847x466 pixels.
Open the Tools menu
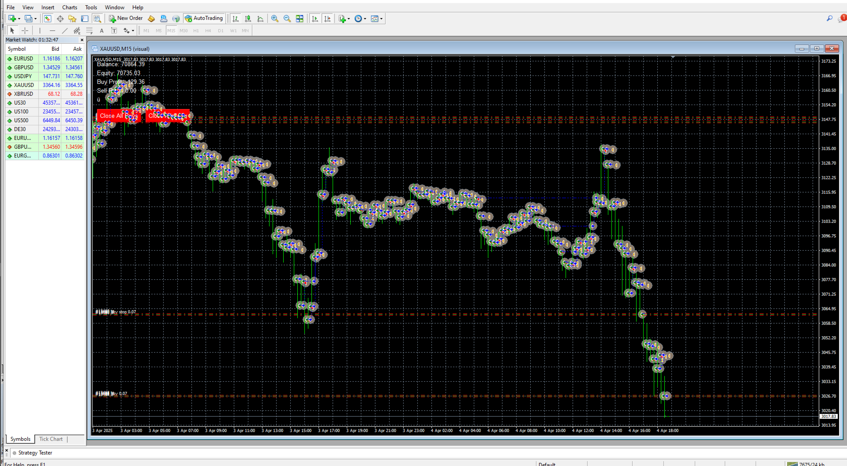click(91, 7)
